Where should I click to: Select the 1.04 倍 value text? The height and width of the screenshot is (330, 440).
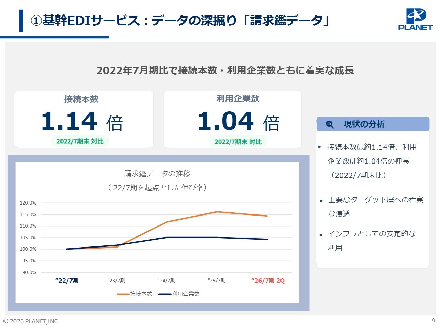239,121
